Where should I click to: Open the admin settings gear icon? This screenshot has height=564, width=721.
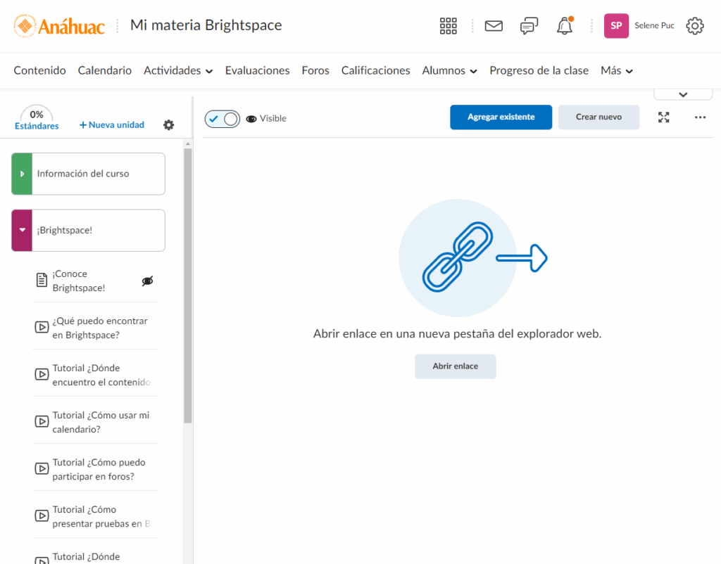(x=694, y=26)
